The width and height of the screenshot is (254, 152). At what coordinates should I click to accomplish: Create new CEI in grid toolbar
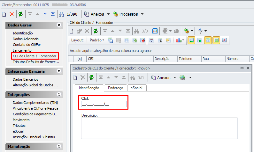[72, 31]
